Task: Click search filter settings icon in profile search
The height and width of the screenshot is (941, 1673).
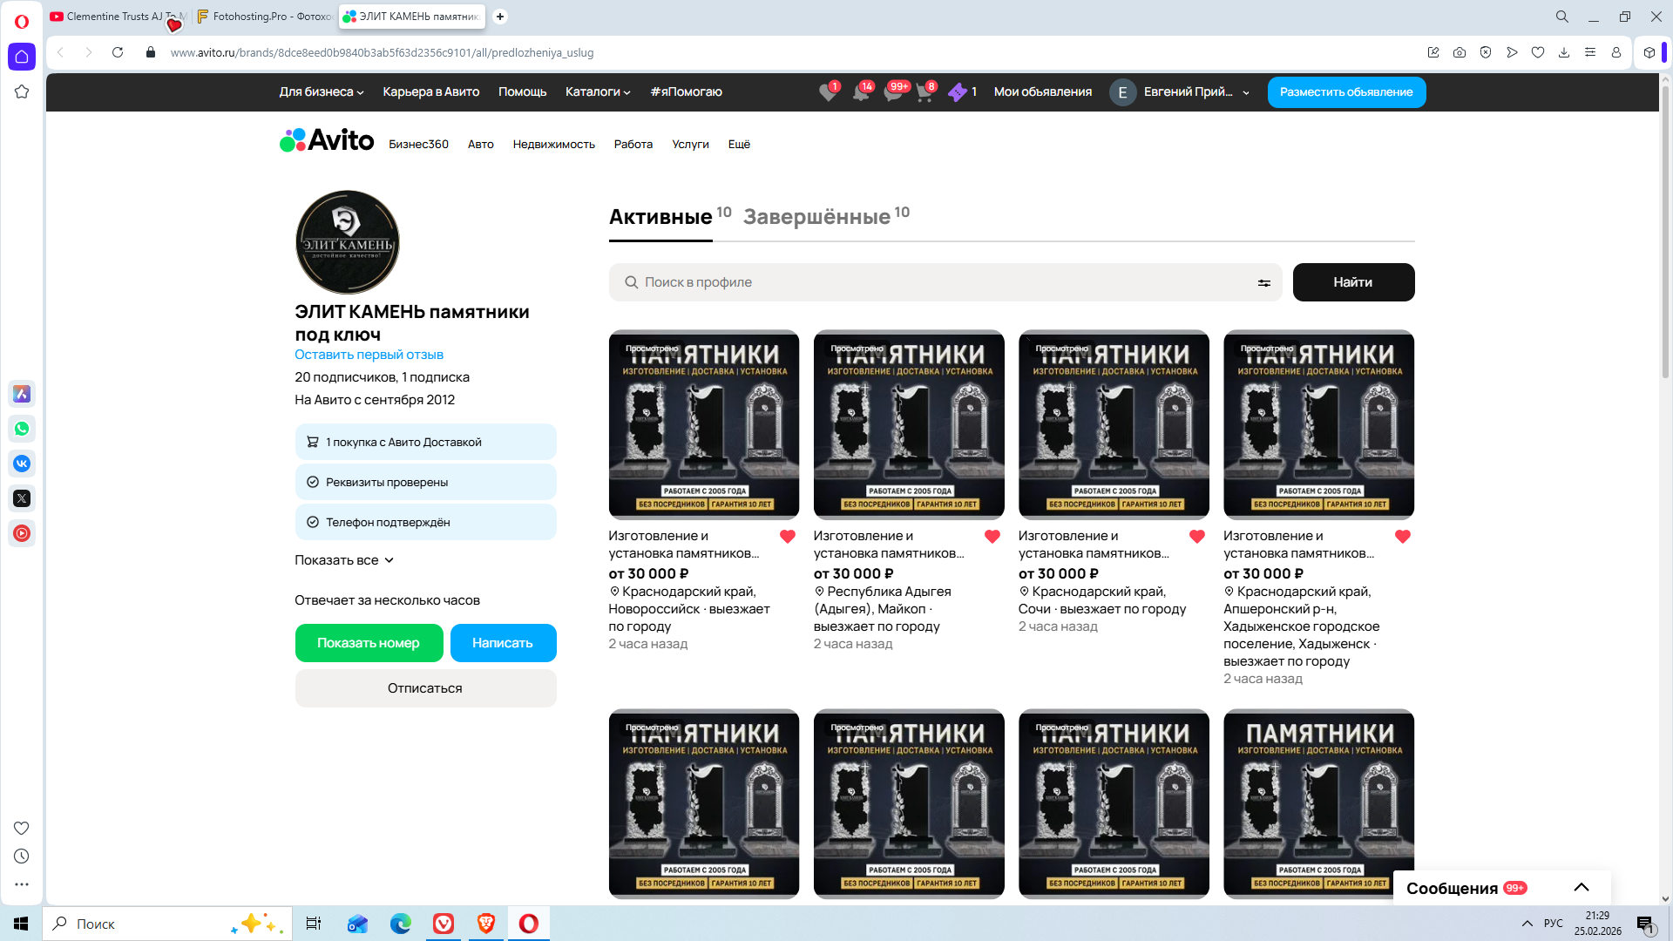Action: (x=1263, y=282)
